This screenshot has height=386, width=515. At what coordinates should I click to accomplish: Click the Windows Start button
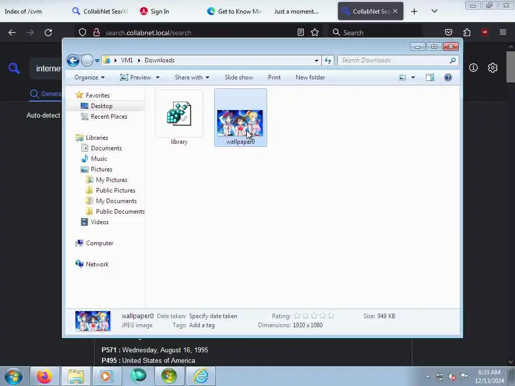[x=14, y=376]
